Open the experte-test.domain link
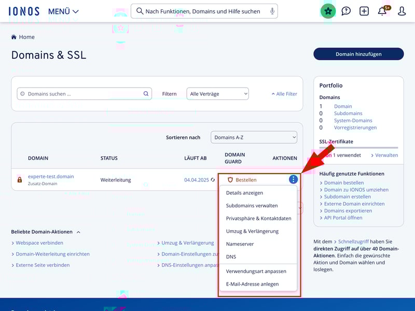The height and width of the screenshot is (311, 415). (51, 176)
